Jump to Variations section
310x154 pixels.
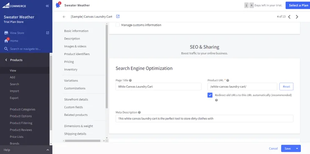pos(71,81)
